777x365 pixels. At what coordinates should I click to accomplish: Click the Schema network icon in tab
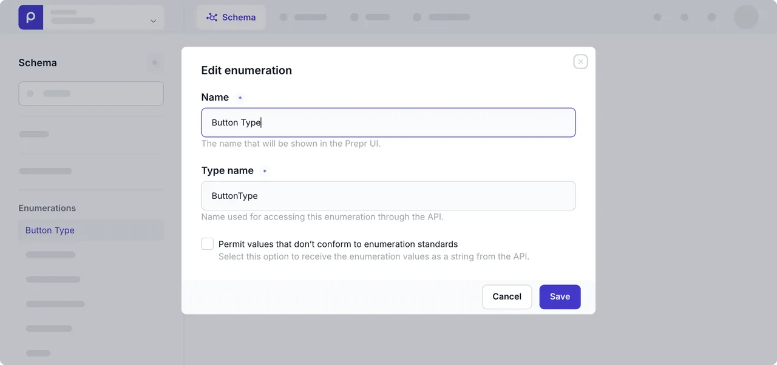pyautogui.click(x=212, y=18)
